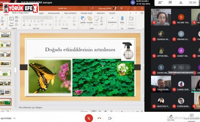Open the 'Düzenleme' editing menu
This screenshot has width=200, height=122.
click(x=112, y=21)
